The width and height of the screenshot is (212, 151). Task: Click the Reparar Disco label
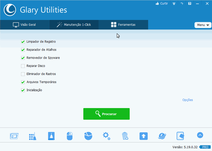point(36,66)
